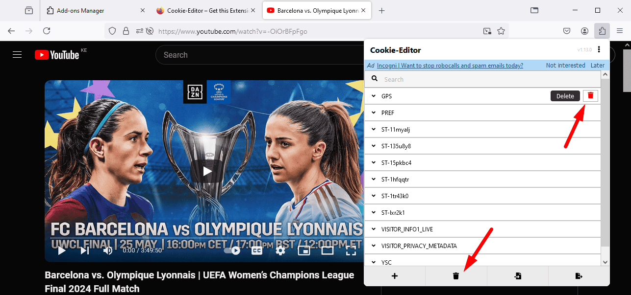
Task: Bookmark this page with star icon
Action: click(501, 31)
